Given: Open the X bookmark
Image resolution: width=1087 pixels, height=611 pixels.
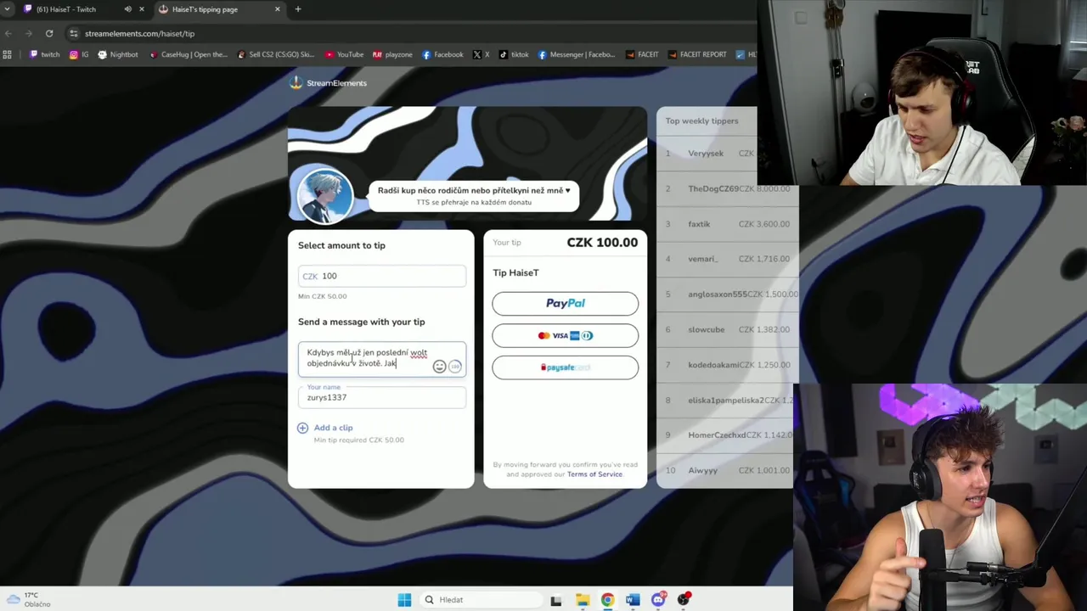Looking at the screenshot, I should (481, 54).
